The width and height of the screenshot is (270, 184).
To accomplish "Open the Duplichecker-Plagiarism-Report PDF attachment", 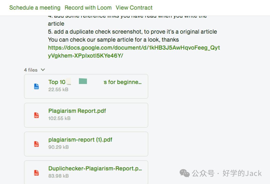I will (95, 168).
